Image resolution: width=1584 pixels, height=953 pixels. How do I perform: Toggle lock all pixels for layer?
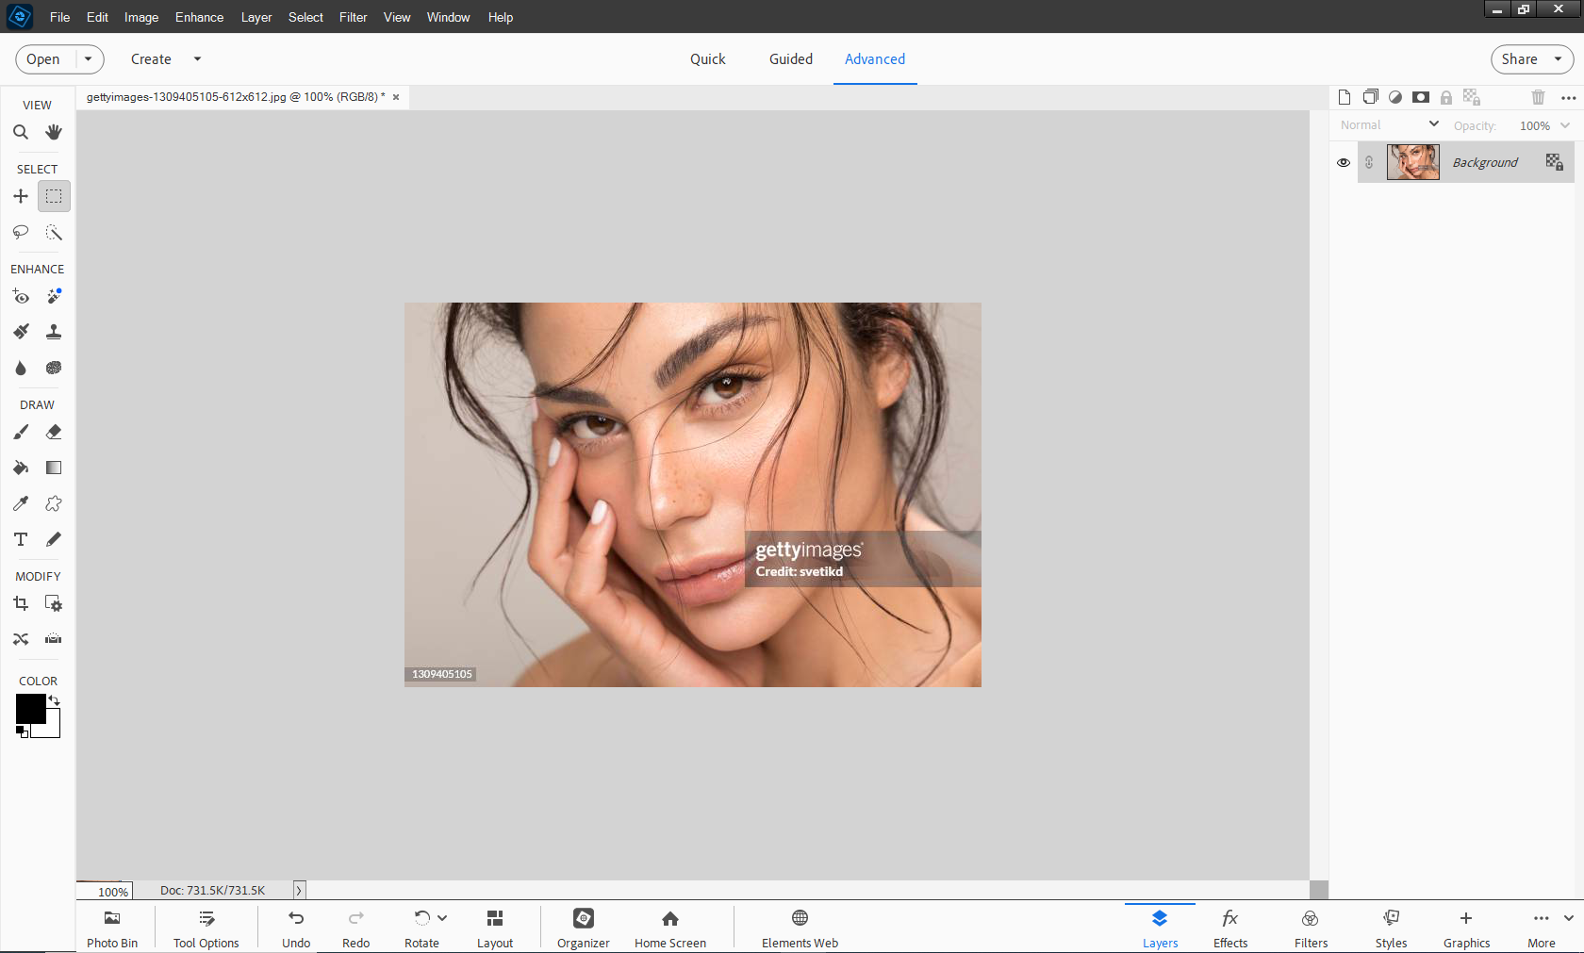[1446, 97]
